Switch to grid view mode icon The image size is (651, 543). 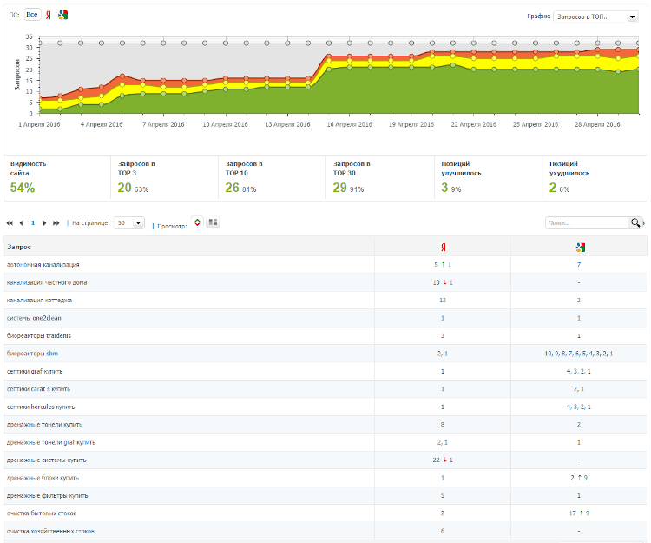(213, 223)
